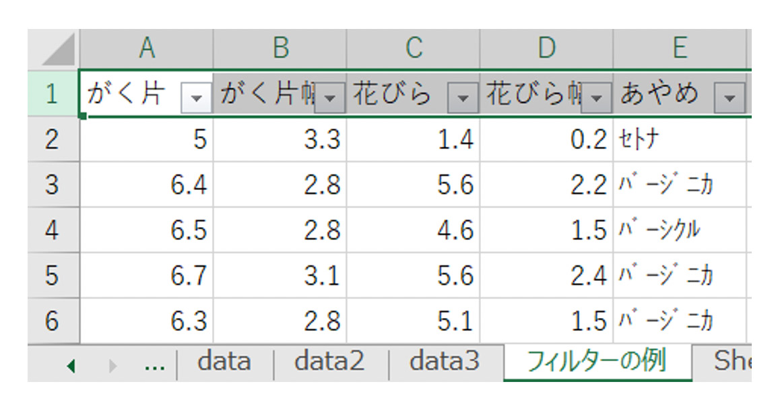Select column A header

(146, 48)
